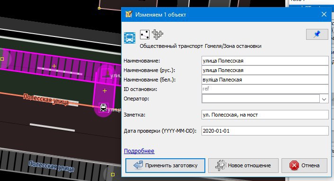Click the JOSM icon in title bar
This screenshot has height=181, width=334.
tap(129, 14)
